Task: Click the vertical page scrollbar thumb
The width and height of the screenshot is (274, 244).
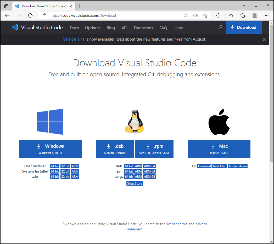Action: click(x=271, y=93)
